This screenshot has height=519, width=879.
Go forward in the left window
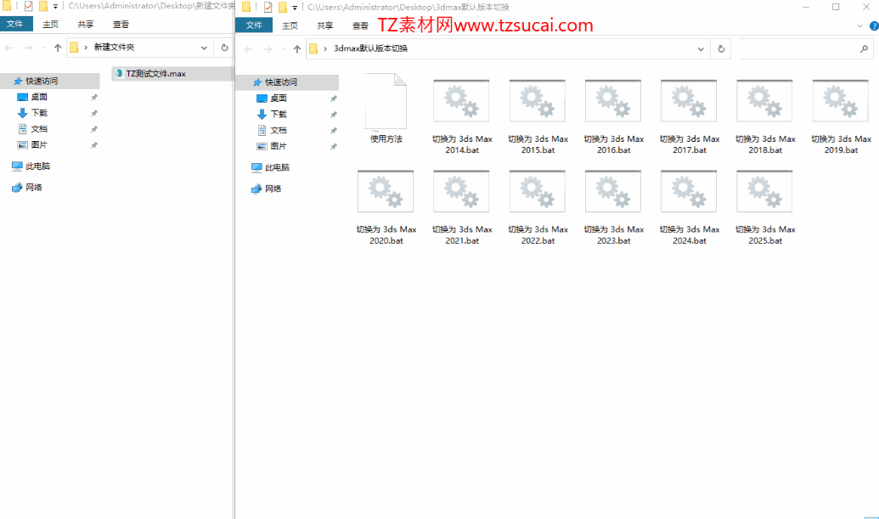pyautogui.click(x=28, y=48)
